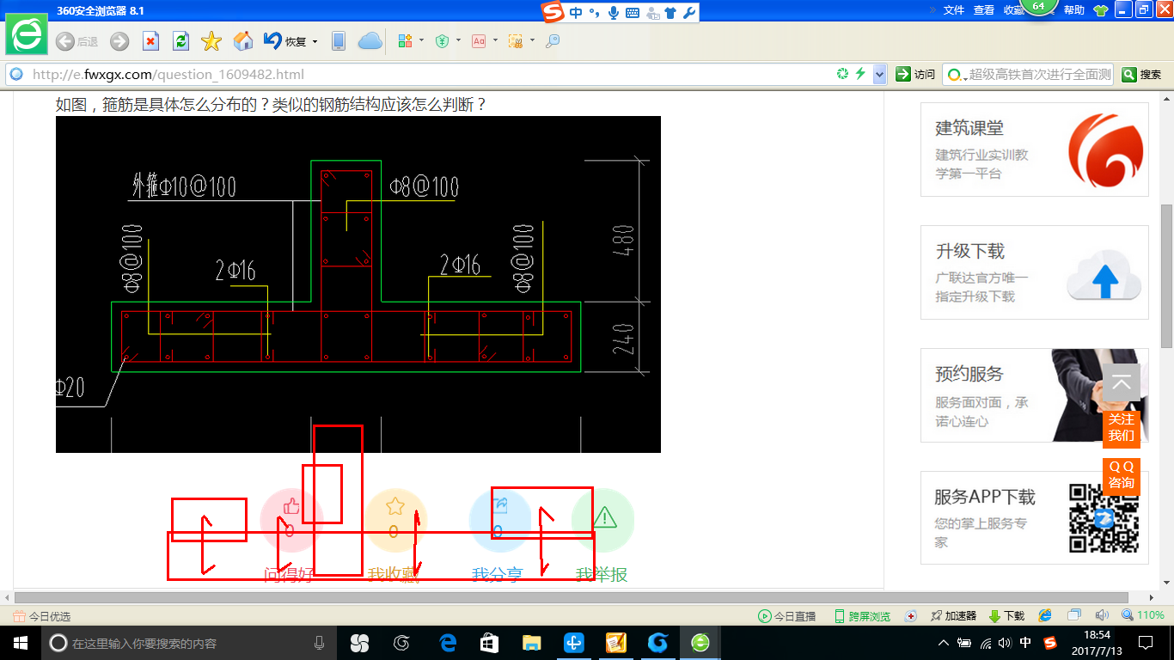Open File Explorer from the taskbar
1174x660 pixels.
(x=532, y=643)
